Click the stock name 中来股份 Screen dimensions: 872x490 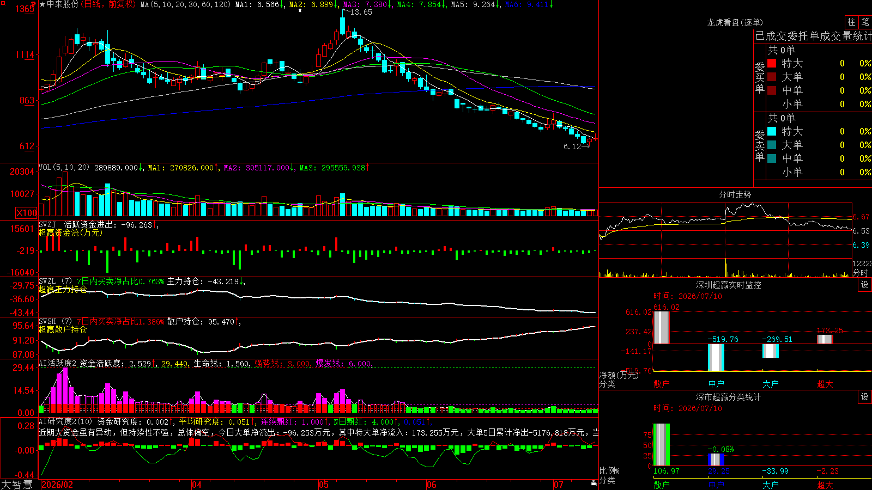63,4
